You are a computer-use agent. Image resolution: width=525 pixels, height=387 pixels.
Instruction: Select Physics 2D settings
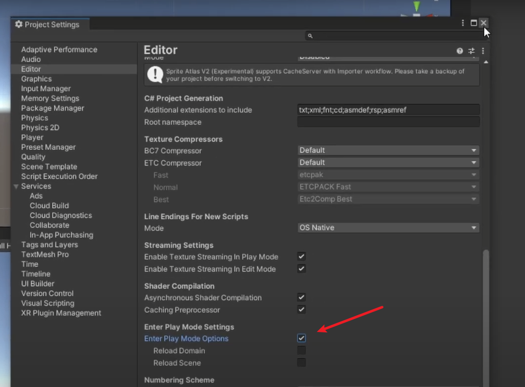coord(40,128)
